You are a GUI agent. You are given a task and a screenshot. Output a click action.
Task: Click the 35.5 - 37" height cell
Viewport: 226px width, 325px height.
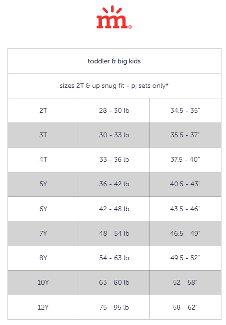tap(185, 135)
